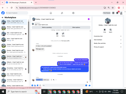126x94 pixels.
Task: Click the address bar URL
Action: [x=38, y=8]
